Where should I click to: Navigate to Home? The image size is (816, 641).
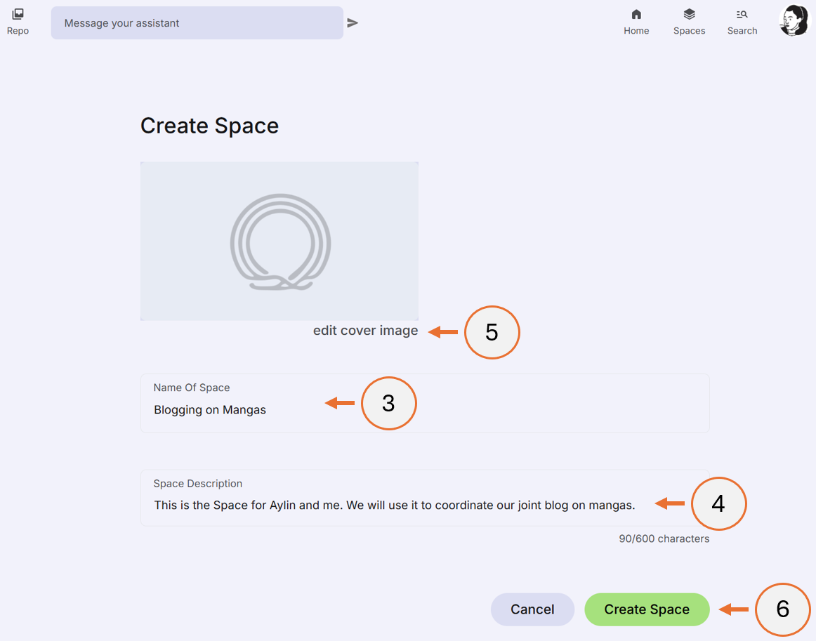(x=636, y=21)
